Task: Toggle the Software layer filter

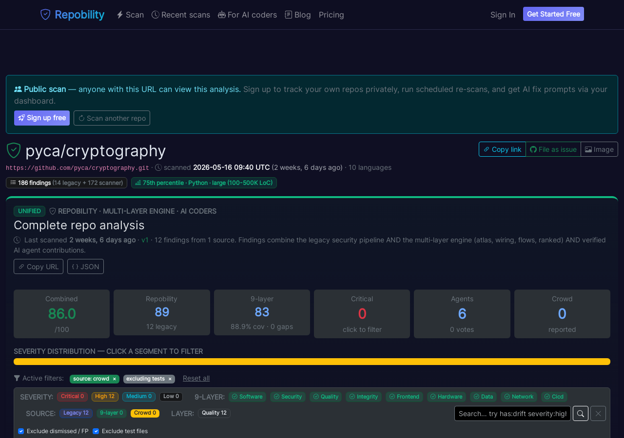Action: [247, 397]
